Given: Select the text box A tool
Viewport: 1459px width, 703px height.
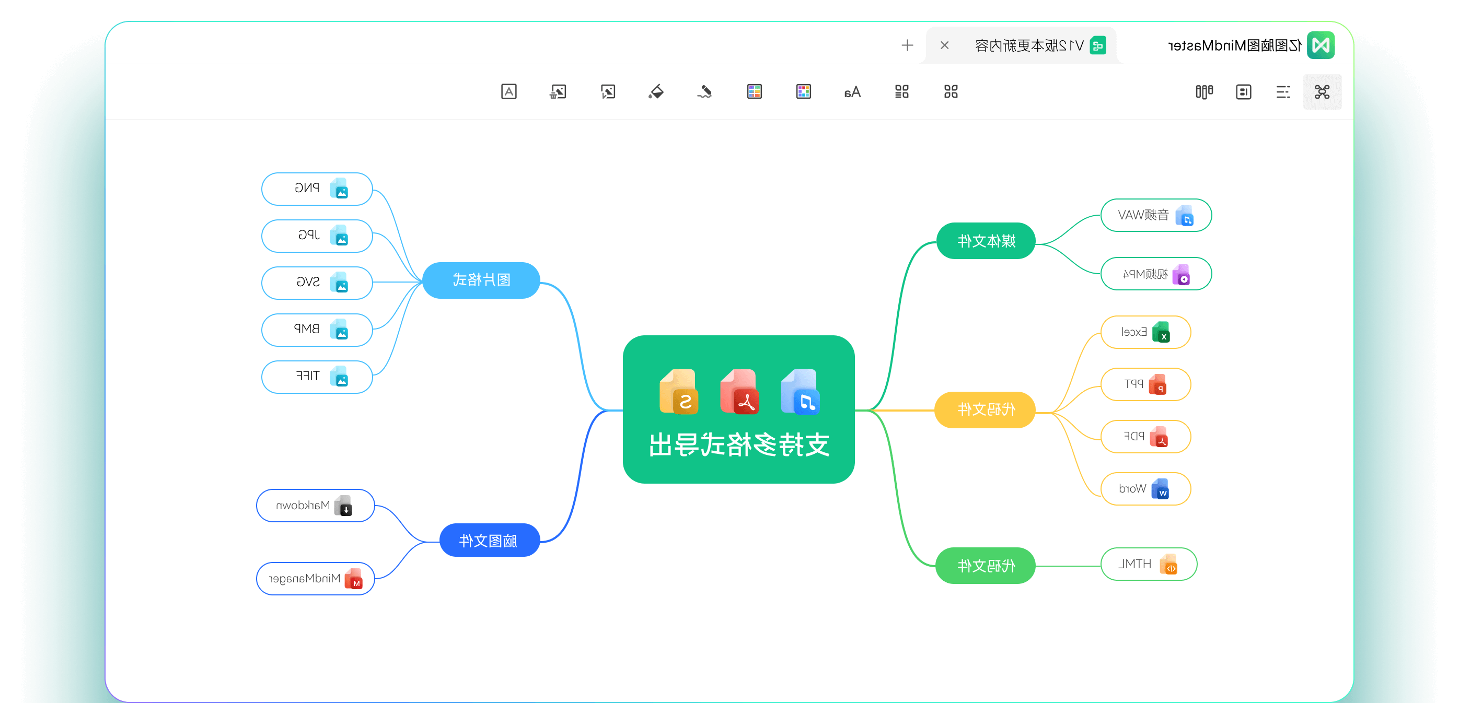Looking at the screenshot, I should 508,92.
